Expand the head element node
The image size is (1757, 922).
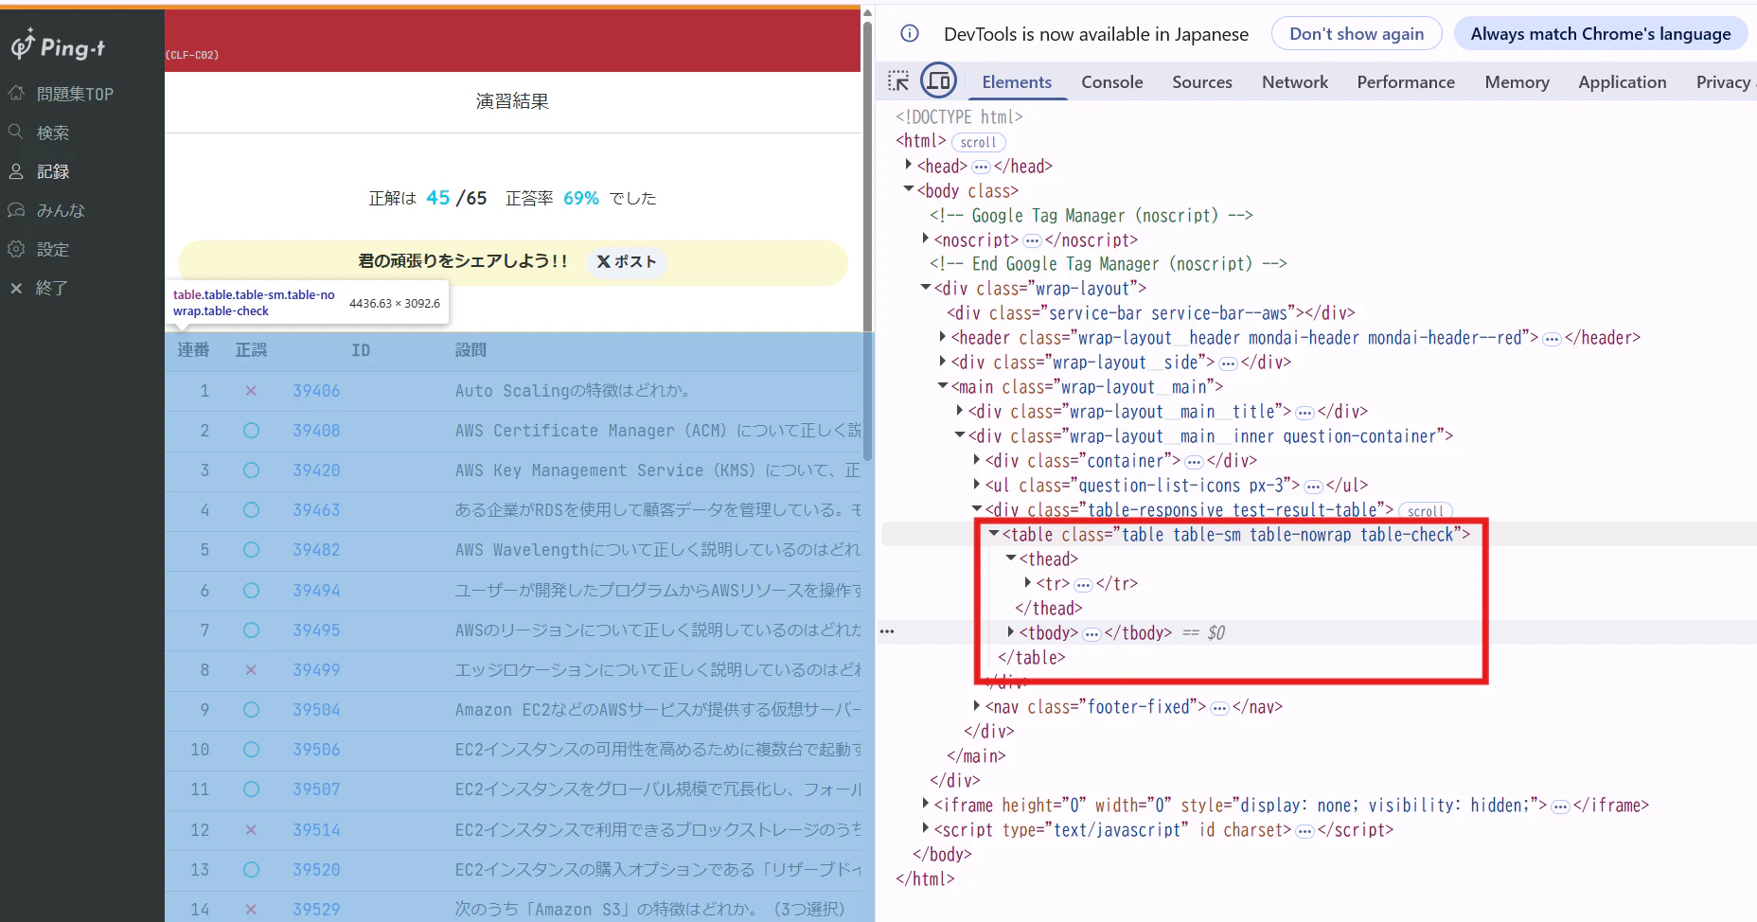coord(909,165)
